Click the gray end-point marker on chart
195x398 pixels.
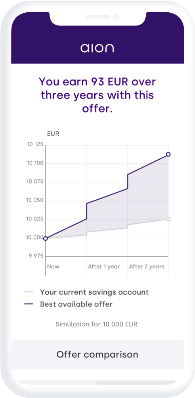(168, 219)
